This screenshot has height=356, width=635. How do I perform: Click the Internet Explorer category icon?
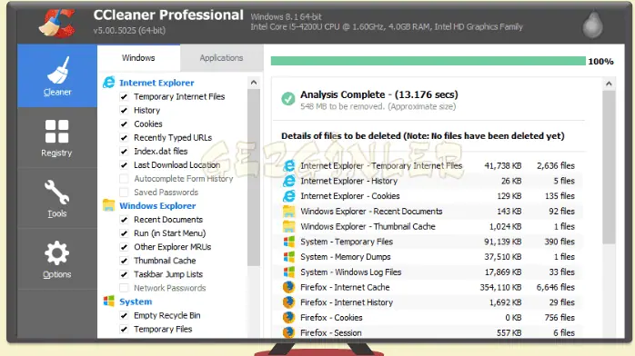(x=108, y=83)
